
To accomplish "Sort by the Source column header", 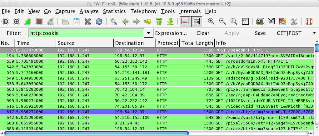I will pyautogui.click(x=85, y=43).
